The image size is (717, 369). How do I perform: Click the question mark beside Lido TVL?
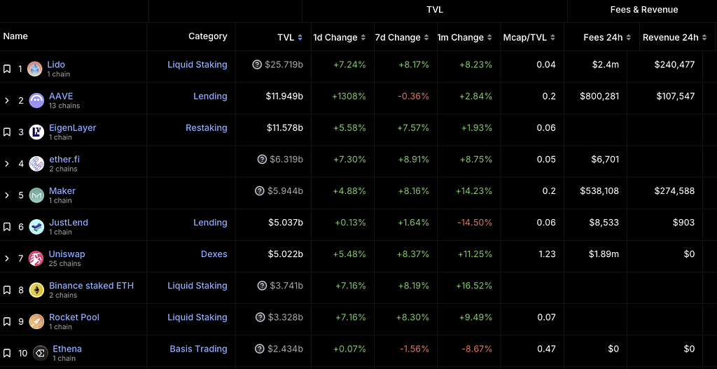257,64
